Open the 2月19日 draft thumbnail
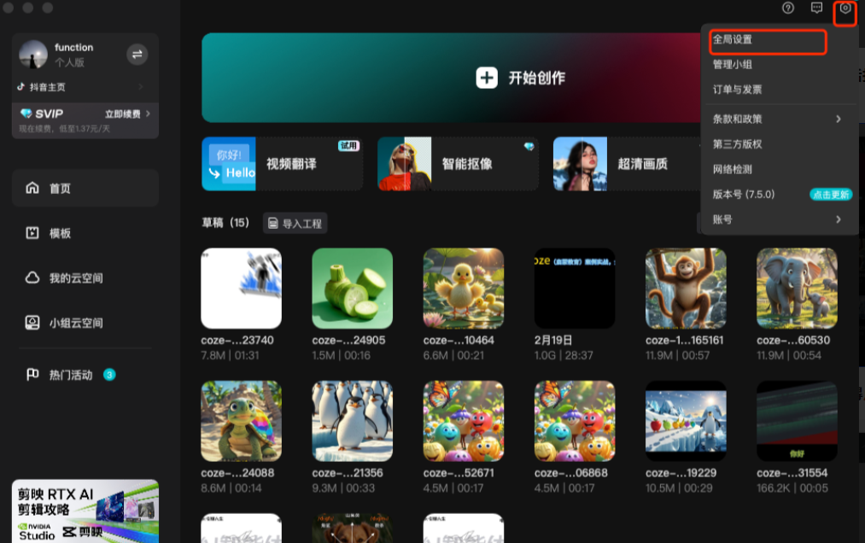The width and height of the screenshot is (865, 543). (575, 289)
